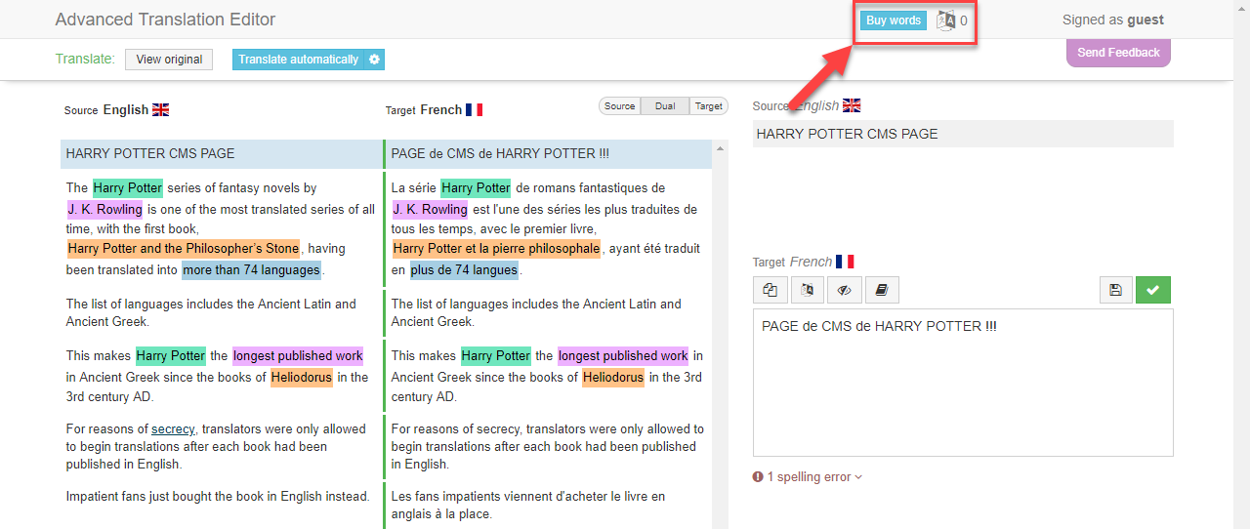This screenshot has height=529, width=1250.
Task: Click the French flag above the target editor
Action: tap(845, 262)
